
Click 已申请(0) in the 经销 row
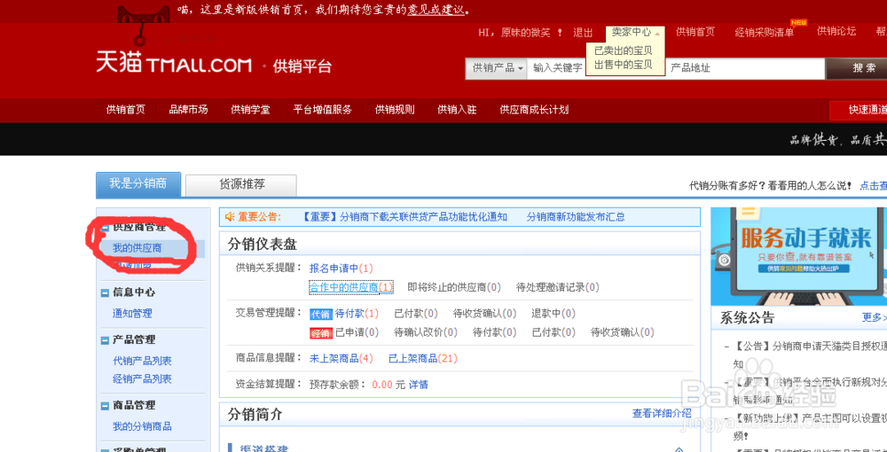tap(357, 332)
